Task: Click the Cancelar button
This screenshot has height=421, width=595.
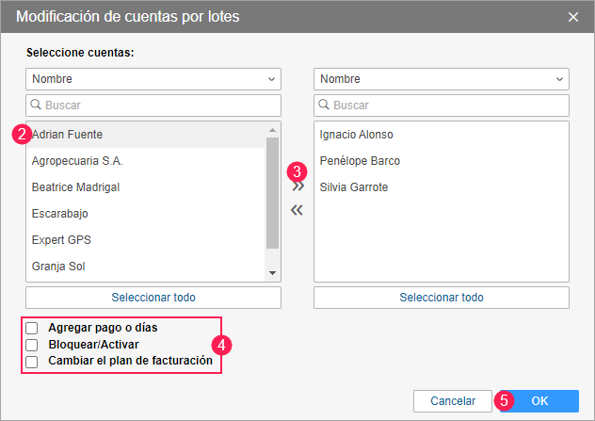Action: coord(453,400)
